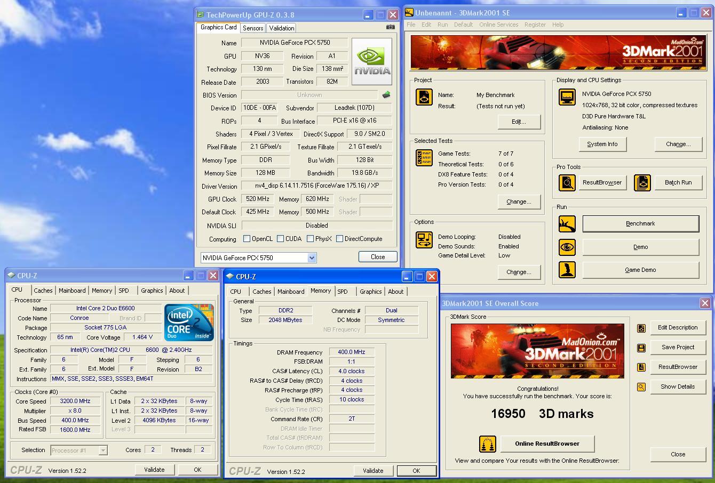The image size is (715, 483).
Task: Click Change... under Selected Tests
Action: pyautogui.click(x=519, y=202)
